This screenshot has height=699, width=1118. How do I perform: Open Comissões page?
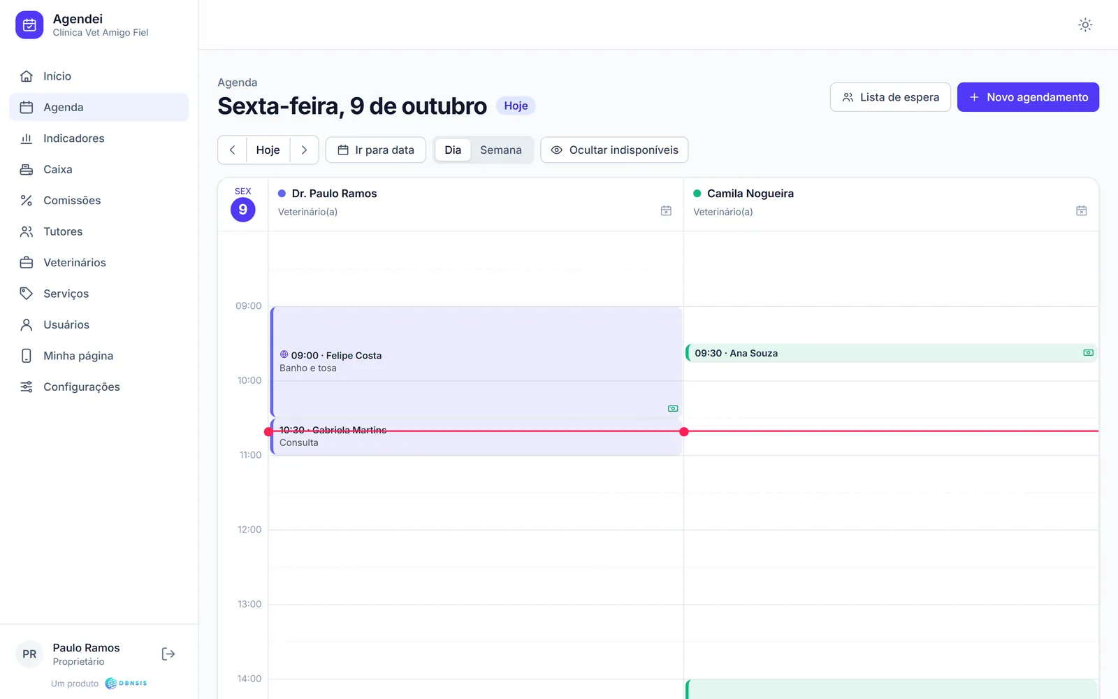point(99,201)
